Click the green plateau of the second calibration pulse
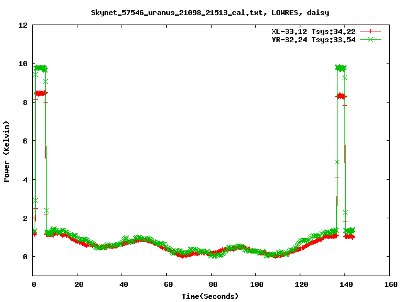This screenshot has width=403, height=302. 341,68
